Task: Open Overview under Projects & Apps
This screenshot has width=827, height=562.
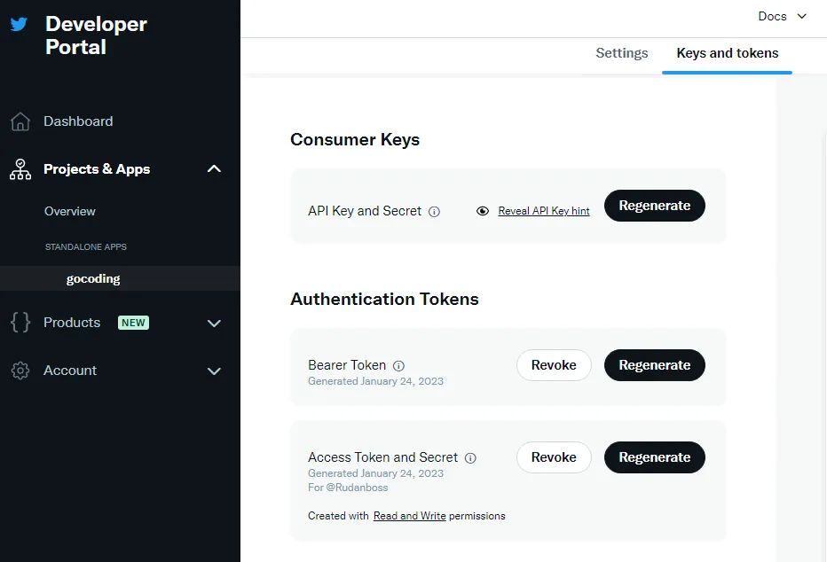Action: point(70,211)
